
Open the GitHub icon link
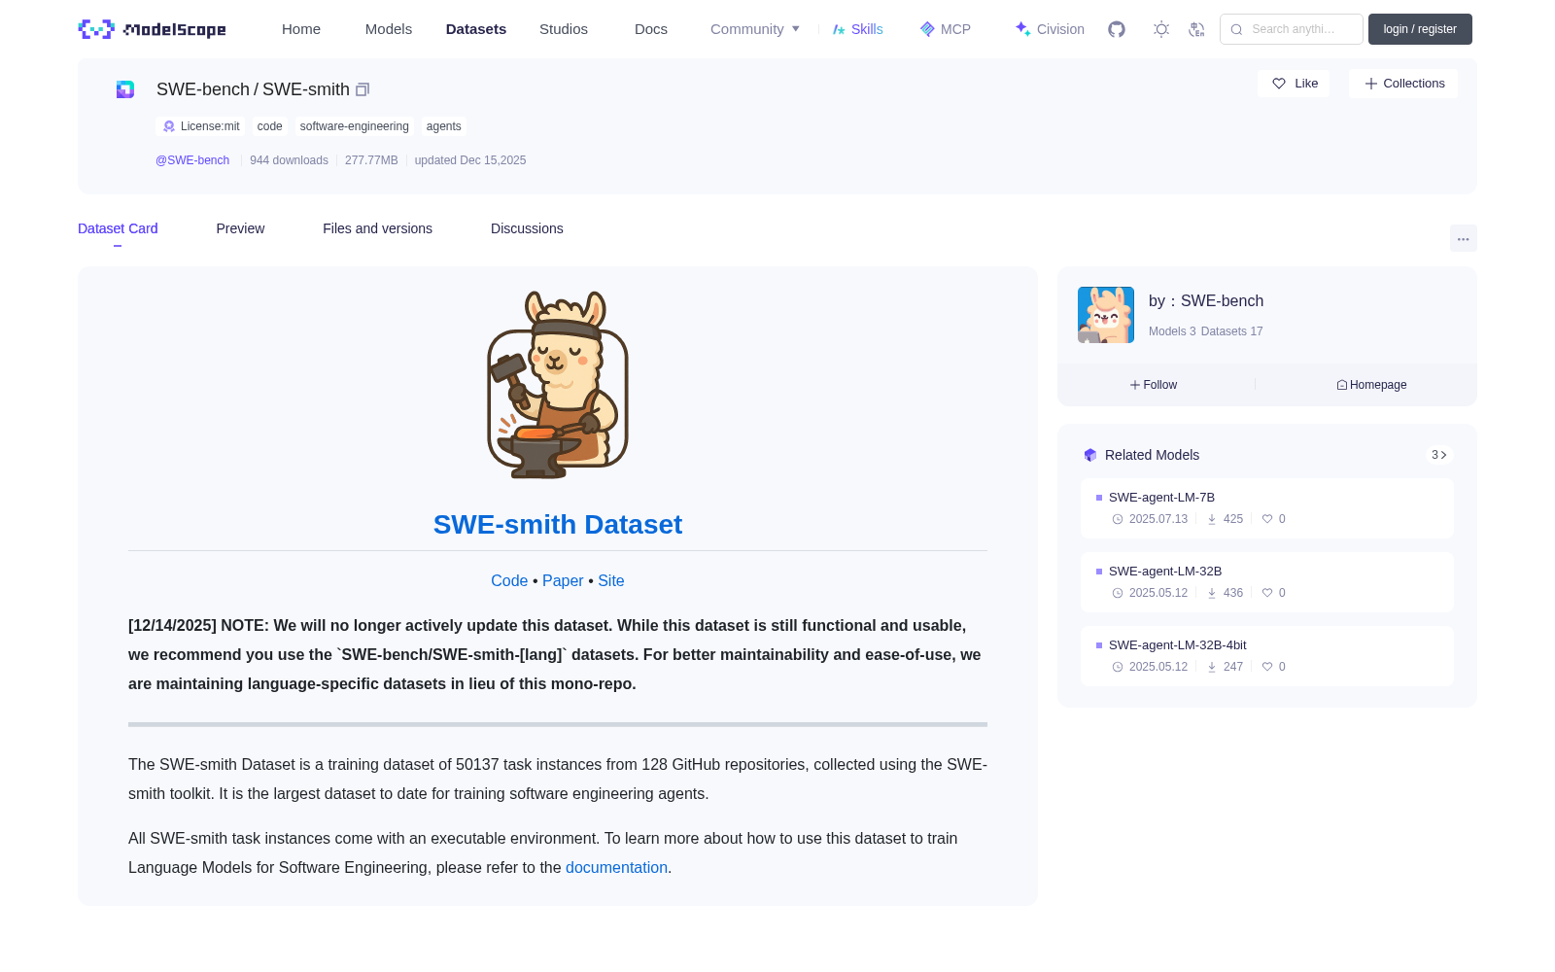point(1117,29)
